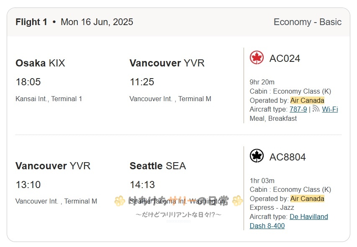Viewport: 357px width, 247px height.
Task: Click the Economy - Basic fare label
Action: 307,22
